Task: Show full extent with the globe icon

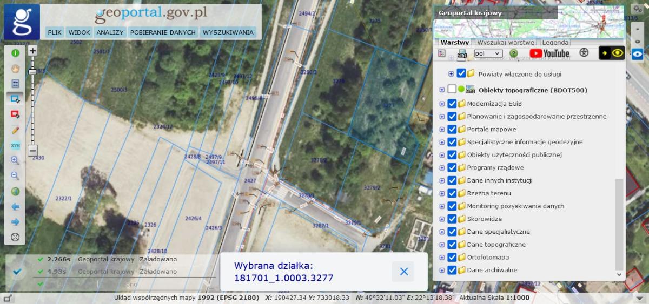Action: tap(15, 191)
